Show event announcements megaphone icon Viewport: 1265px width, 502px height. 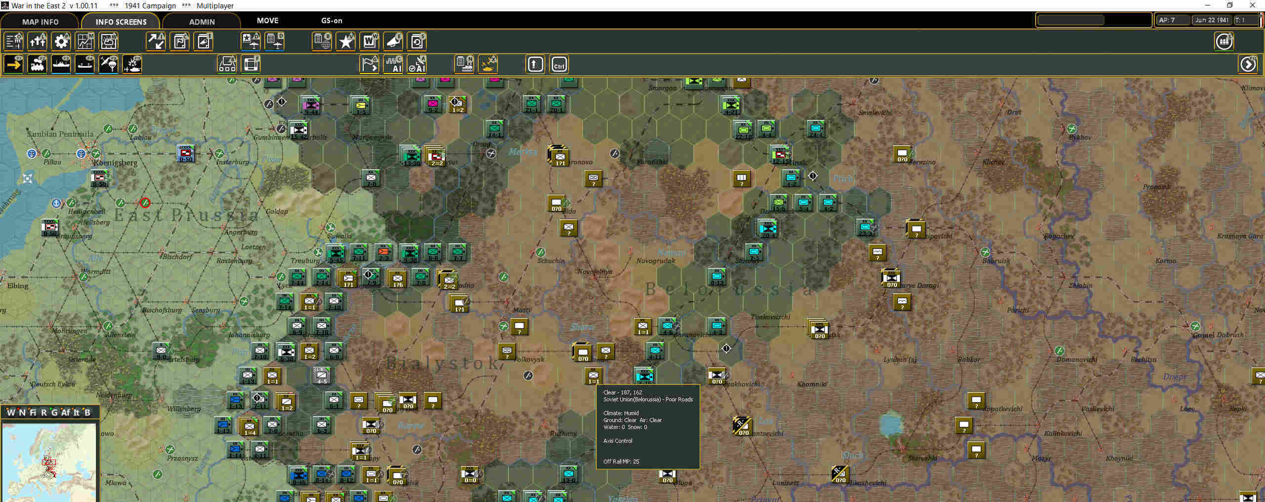[393, 41]
